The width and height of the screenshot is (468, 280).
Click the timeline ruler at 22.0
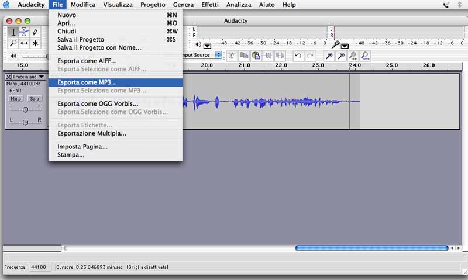(x=281, y=65)
